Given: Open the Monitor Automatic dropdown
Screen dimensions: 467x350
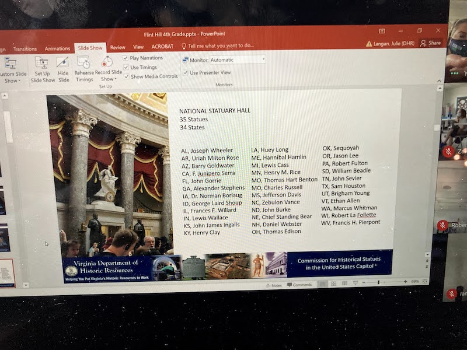Looking at the screenshot, I should coord(238,60).
